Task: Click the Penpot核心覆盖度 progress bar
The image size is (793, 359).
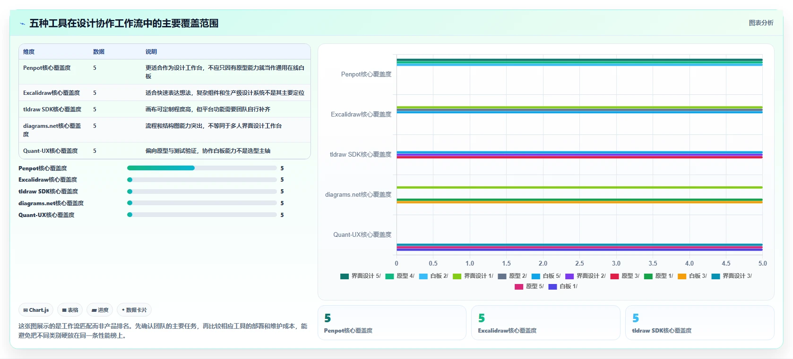Action: (202, 168)
